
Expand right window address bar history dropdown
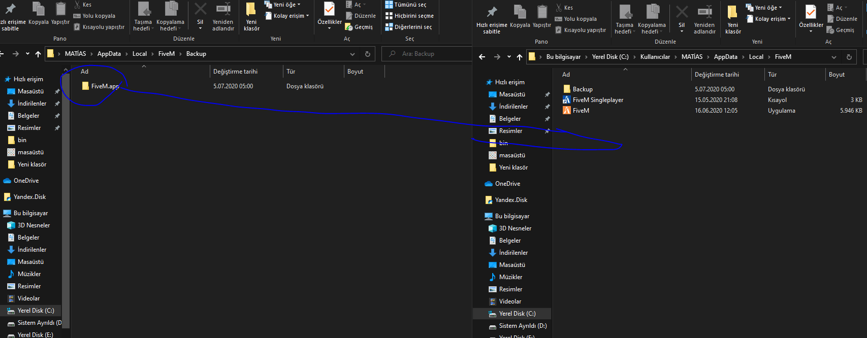tap(834, 57)
